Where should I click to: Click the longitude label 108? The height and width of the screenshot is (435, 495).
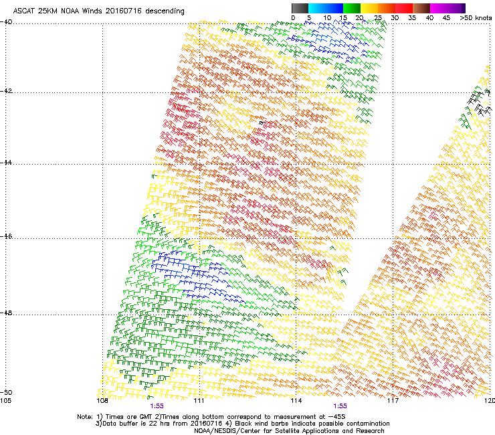[102, 401]
